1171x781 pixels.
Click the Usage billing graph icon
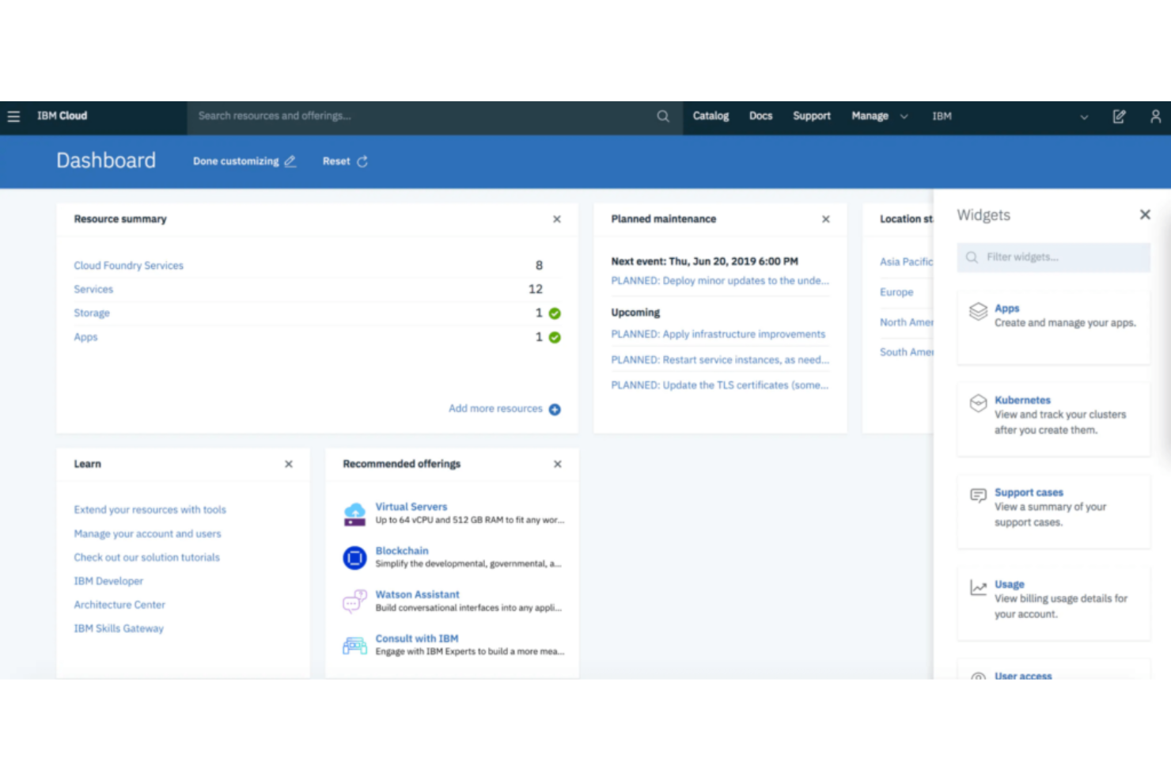978,587
